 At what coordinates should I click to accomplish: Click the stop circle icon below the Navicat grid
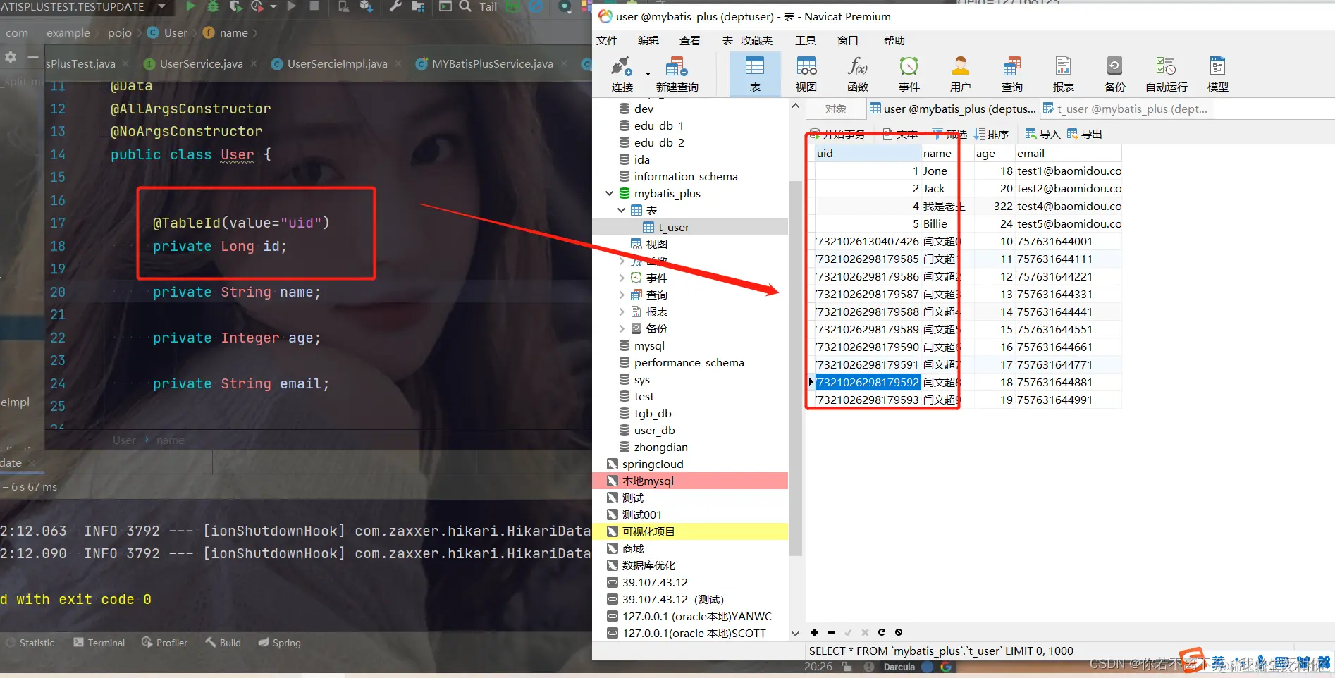pyautogui.click(x=899, y=632)
